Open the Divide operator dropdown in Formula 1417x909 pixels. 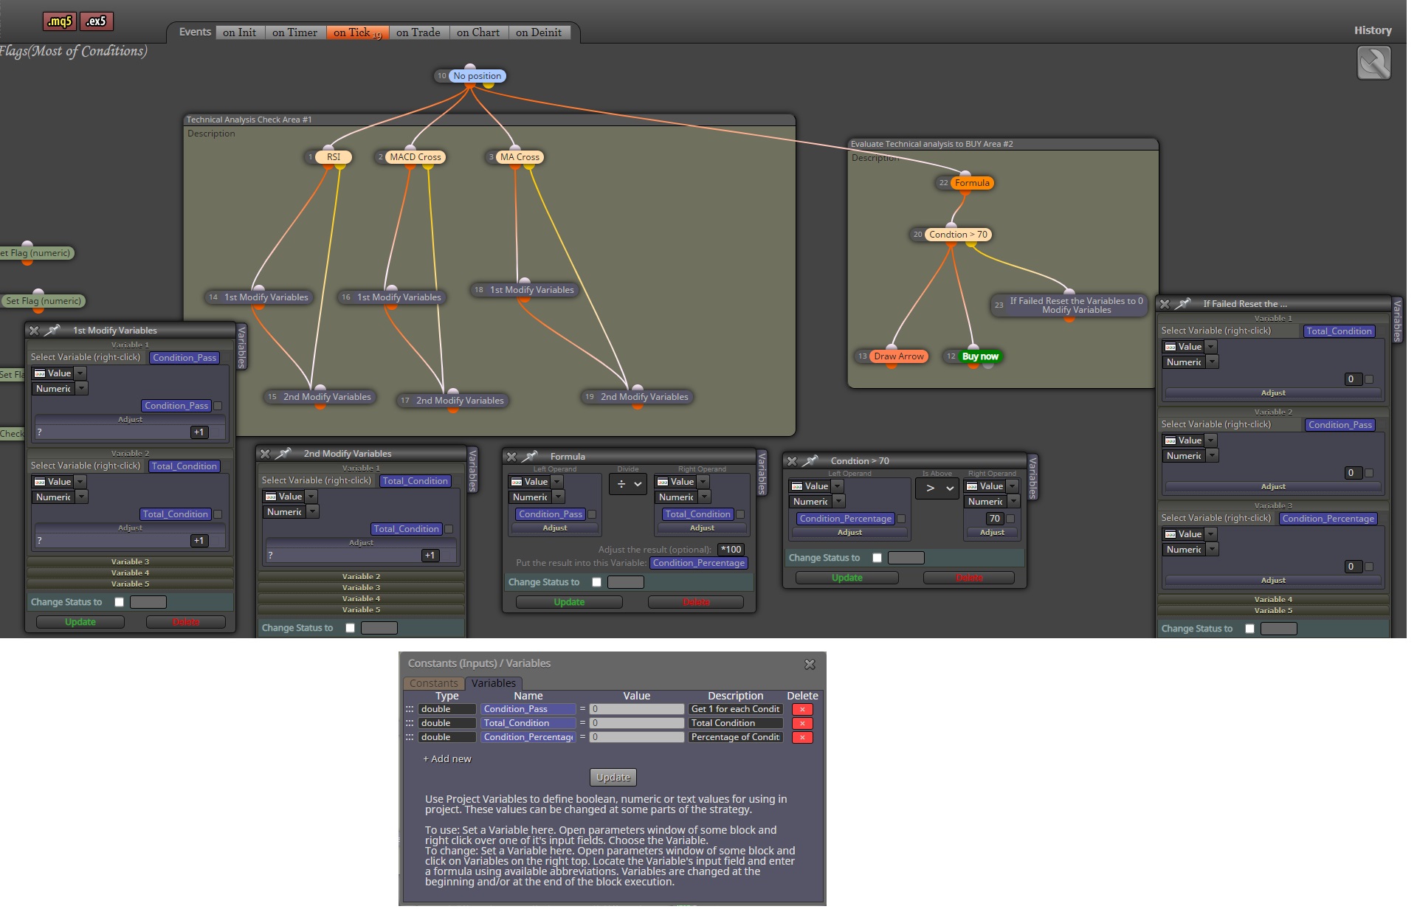[628, 485]
